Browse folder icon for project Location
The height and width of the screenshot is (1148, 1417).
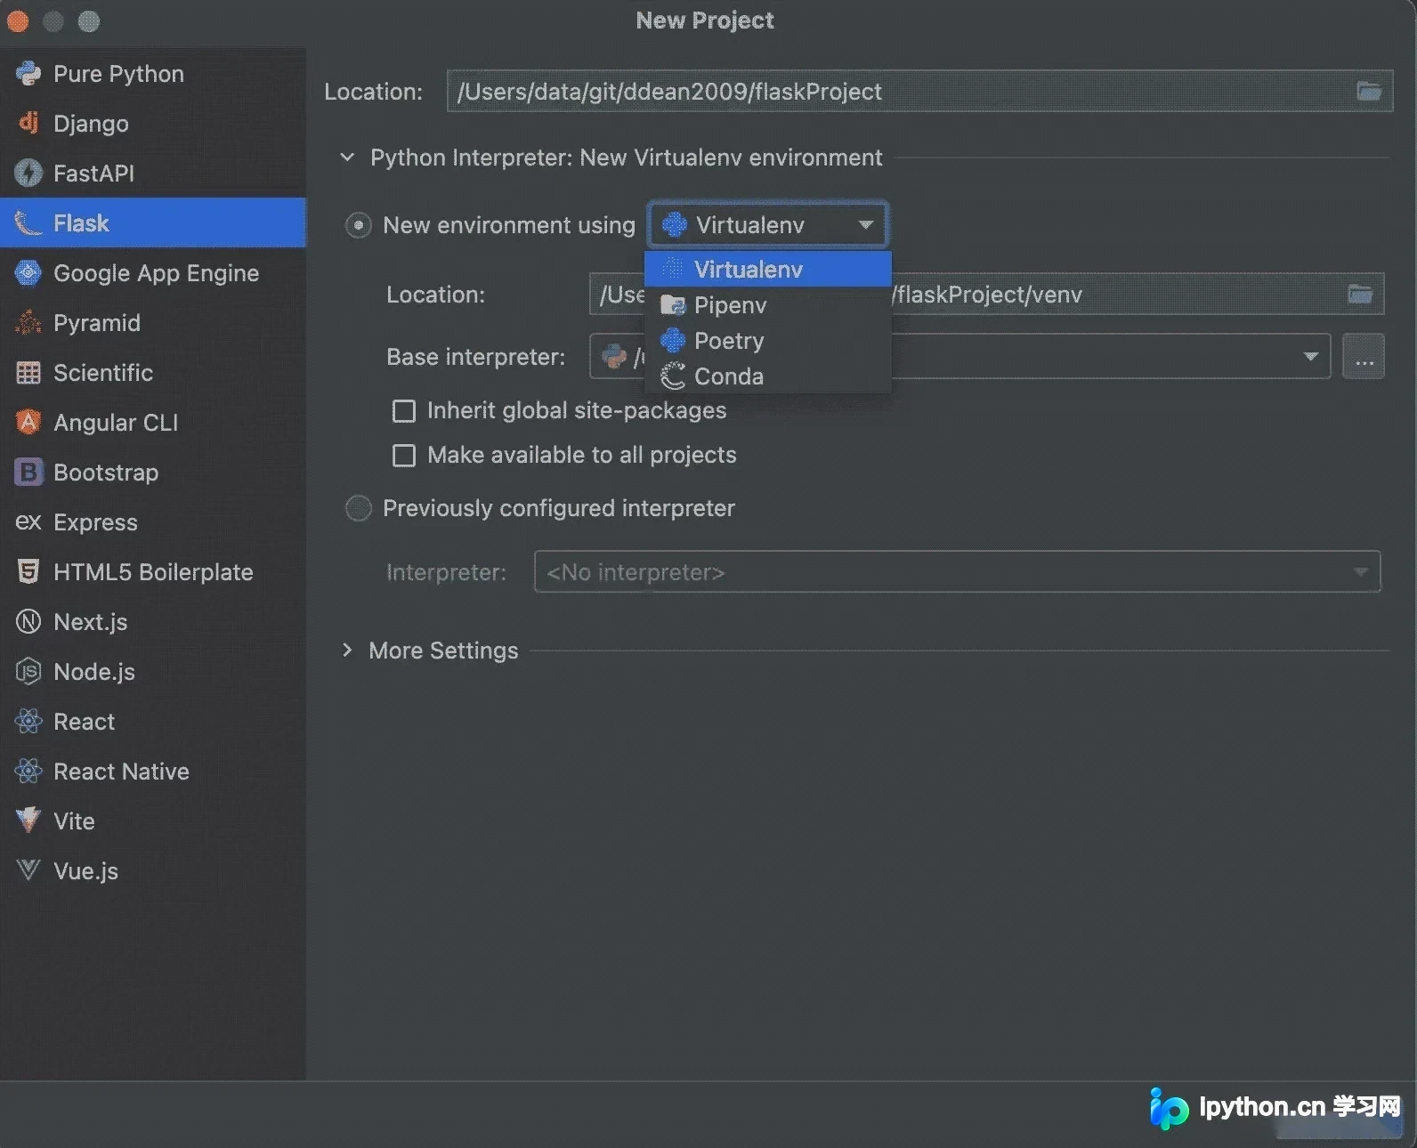click(x=1369, y=91)
